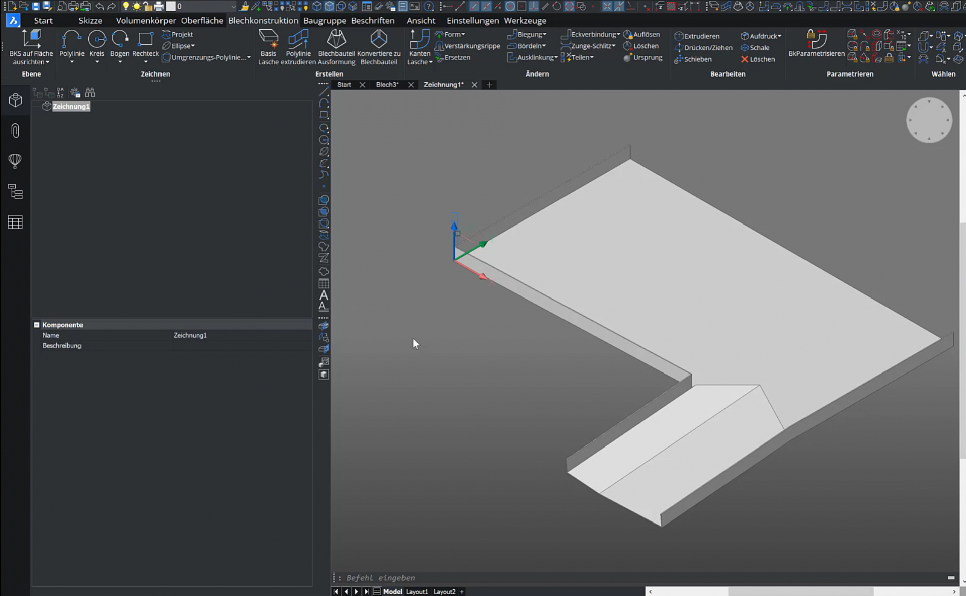Viewport: 966px width, 596px height.
Task: Collapse the Komponente section
Action: [37, 325]
